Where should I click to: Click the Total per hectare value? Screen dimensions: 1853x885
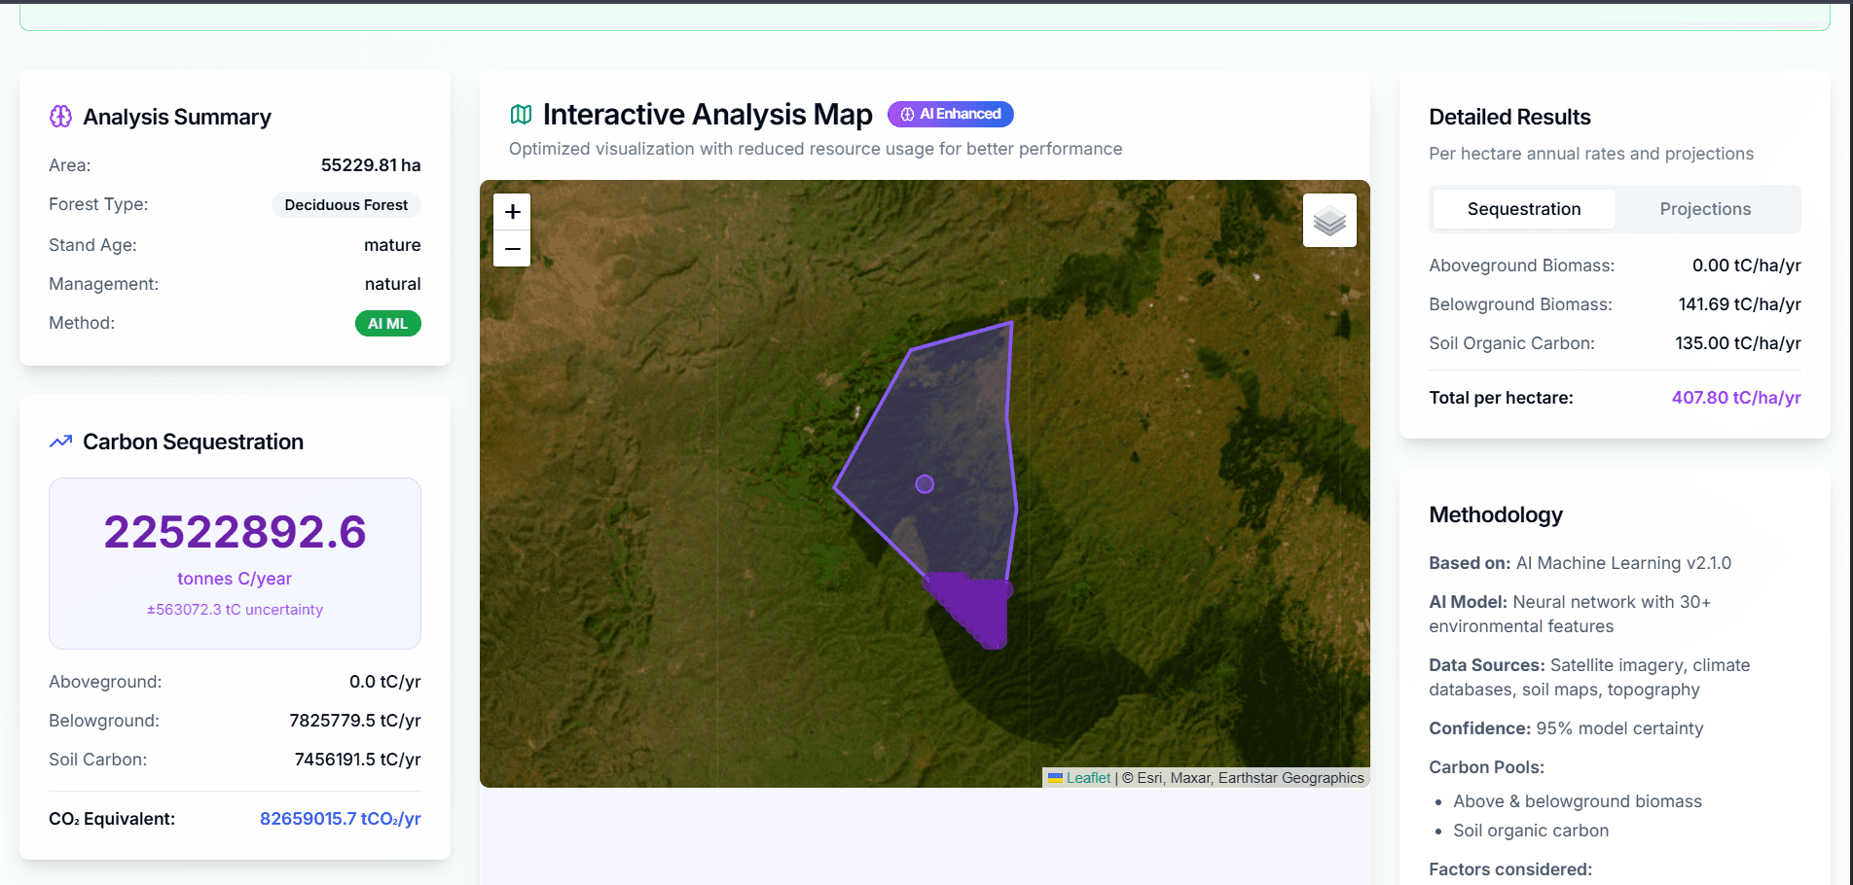click(1736, 398)
